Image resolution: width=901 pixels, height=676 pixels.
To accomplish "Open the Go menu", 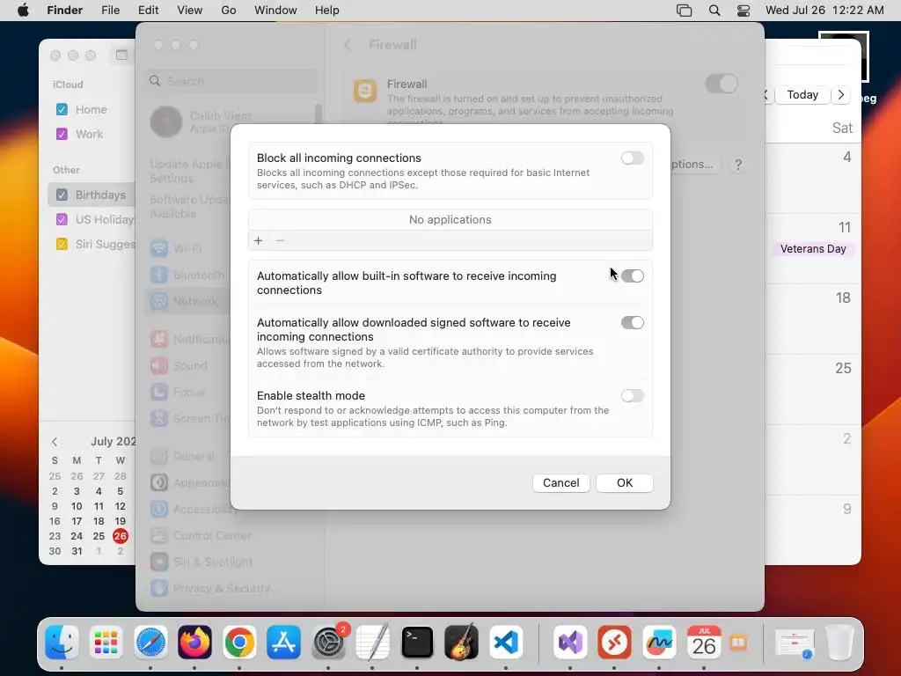I will (x=229, y=11).
